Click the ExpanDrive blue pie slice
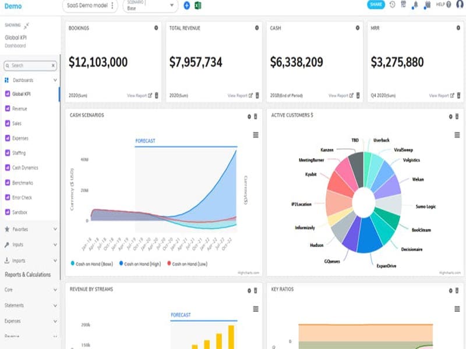Viewport: 466px width, 349px height. [369, 236]
